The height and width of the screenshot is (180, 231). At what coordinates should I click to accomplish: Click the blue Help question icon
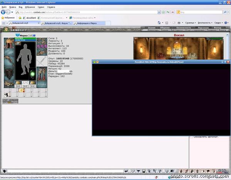point(226,23)
